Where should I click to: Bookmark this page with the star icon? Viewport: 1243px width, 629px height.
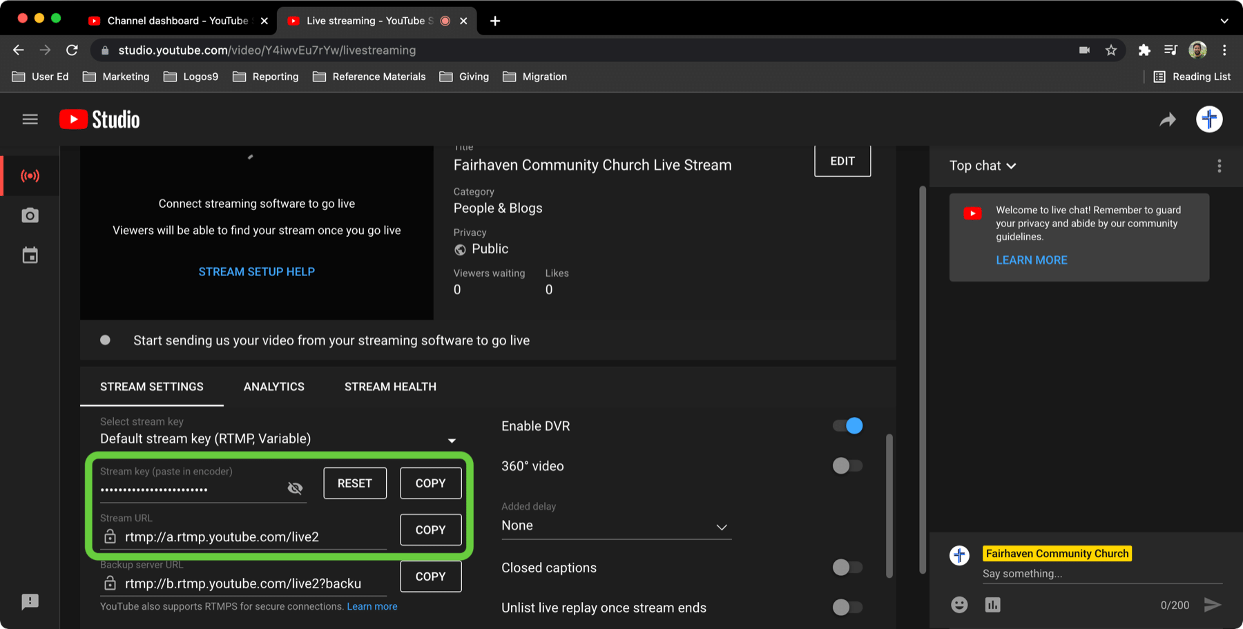[1110, 50]
